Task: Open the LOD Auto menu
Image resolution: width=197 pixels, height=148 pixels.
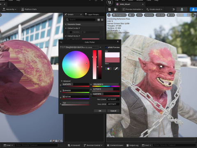Action: 160,15
